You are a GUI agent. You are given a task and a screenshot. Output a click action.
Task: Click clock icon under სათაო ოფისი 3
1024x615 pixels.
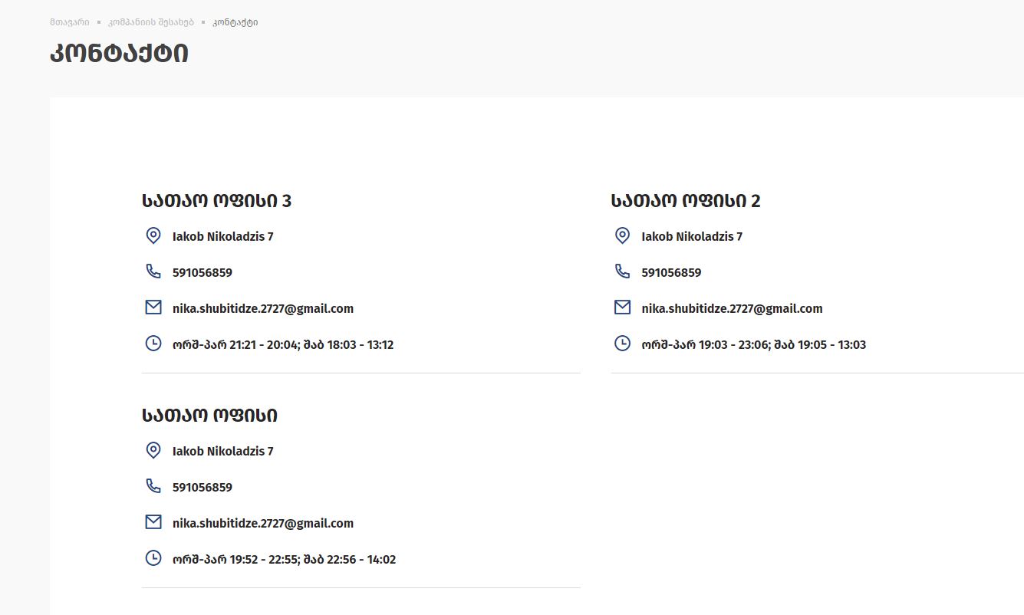153,344
